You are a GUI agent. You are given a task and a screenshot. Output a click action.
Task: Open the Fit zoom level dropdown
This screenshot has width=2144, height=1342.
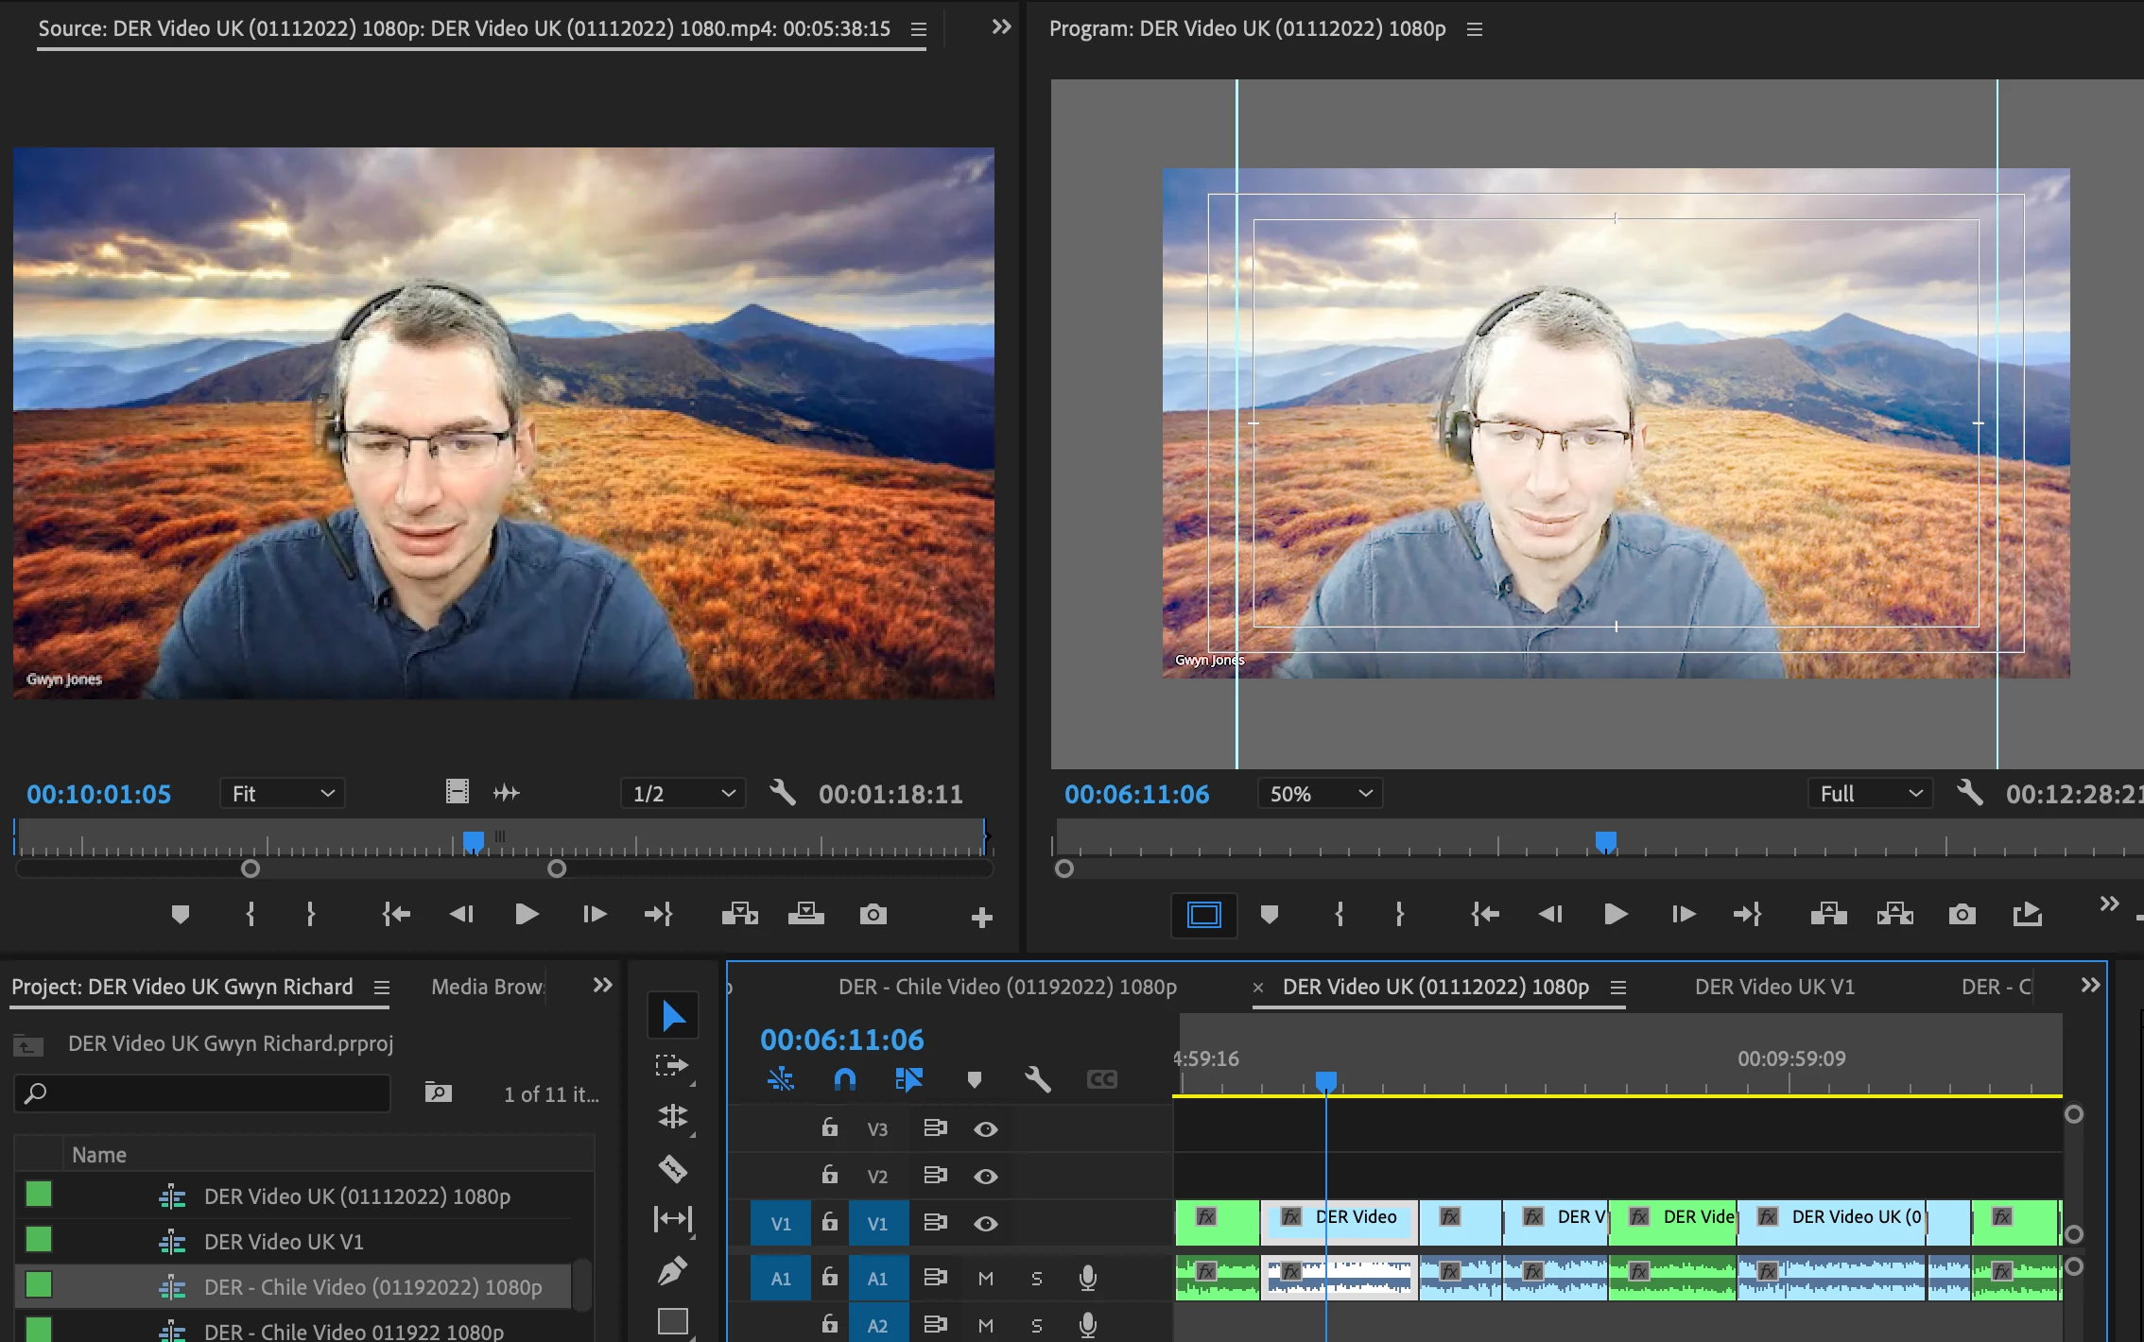tap(283, 794)
